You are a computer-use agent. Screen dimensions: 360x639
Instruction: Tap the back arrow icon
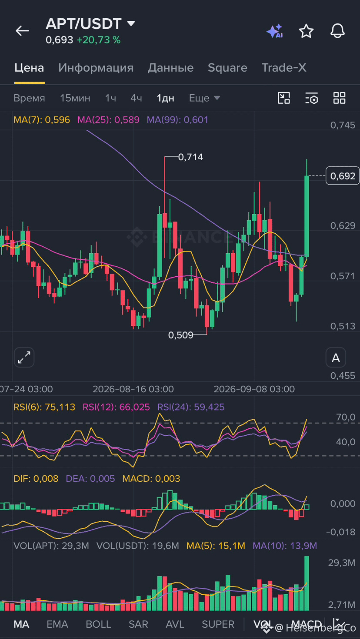22,31
